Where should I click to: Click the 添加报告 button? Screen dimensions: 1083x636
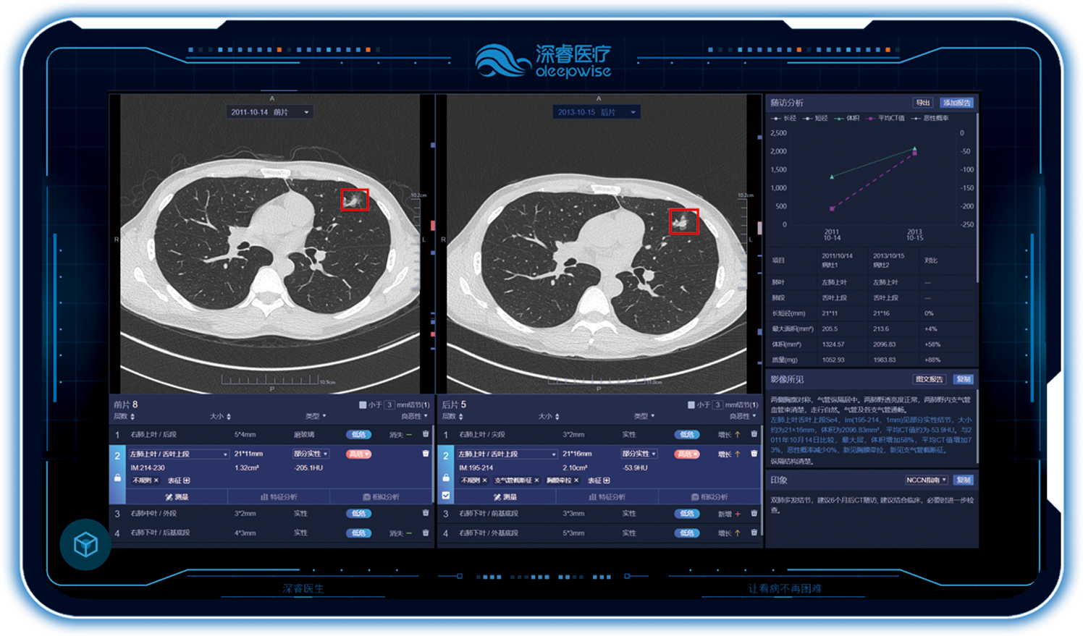(956, 103)
